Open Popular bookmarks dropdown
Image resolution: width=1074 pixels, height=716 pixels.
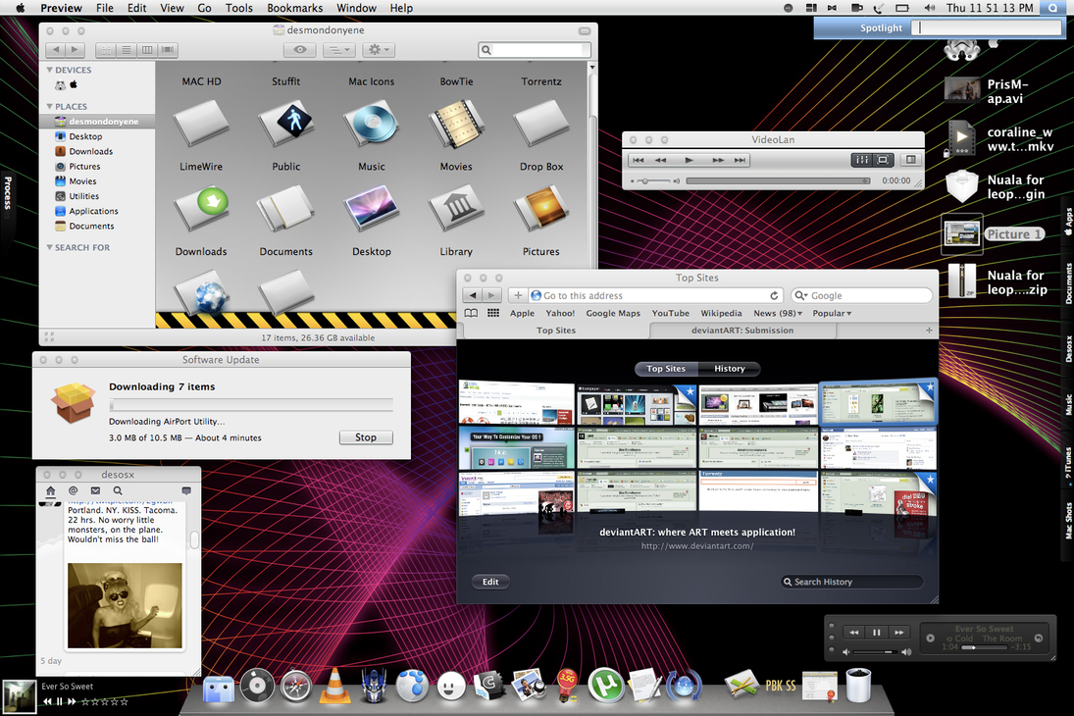(x=832, y=313)
